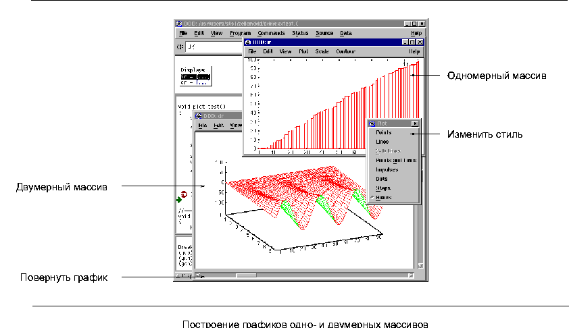This screenshot has height=328, width=569.
Task: Open Edit menu in dr plot window
Action: click(218, 126)
